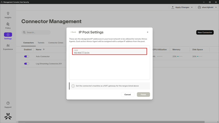Click the scroll left arrow of horizontal scrollbar
Image resolution: width=219 pixels, height=123 pixels.
point(17,122)
